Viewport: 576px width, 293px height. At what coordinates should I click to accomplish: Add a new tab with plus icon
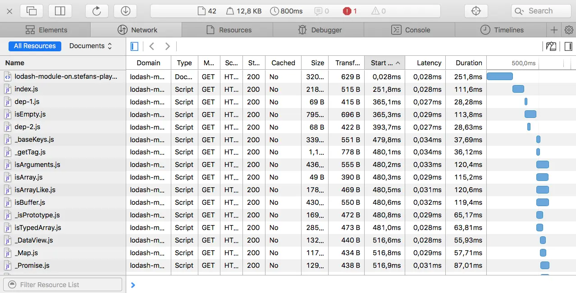pyautogui.click(x=554, y=30)
